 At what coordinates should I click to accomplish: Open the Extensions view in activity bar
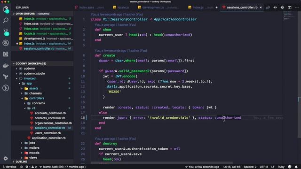coord(6,54)
